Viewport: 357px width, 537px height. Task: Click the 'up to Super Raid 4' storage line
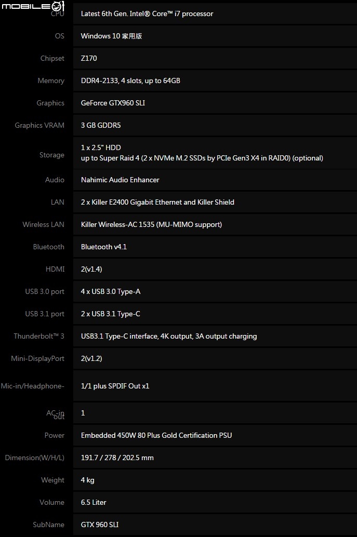[x=202, y=158]
